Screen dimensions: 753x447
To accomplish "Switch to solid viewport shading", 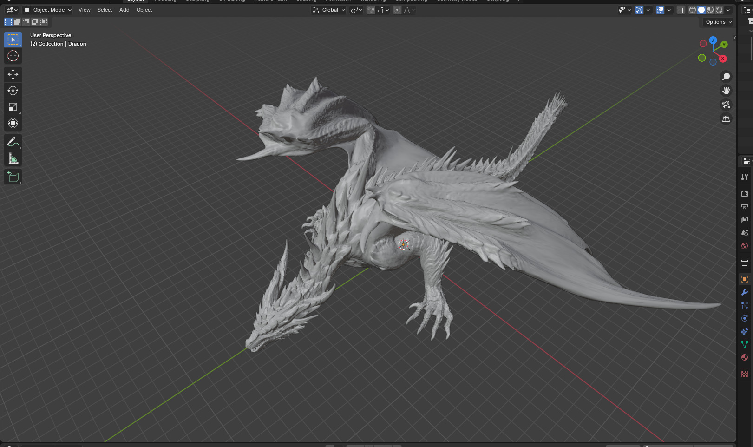I will pyautogui.click(x=701, y=10).
